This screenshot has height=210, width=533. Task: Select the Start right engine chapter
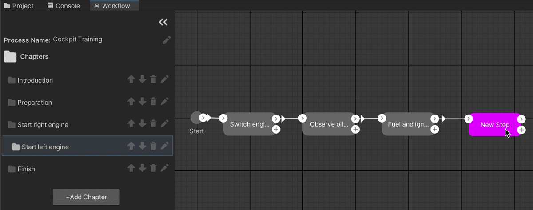43,125
